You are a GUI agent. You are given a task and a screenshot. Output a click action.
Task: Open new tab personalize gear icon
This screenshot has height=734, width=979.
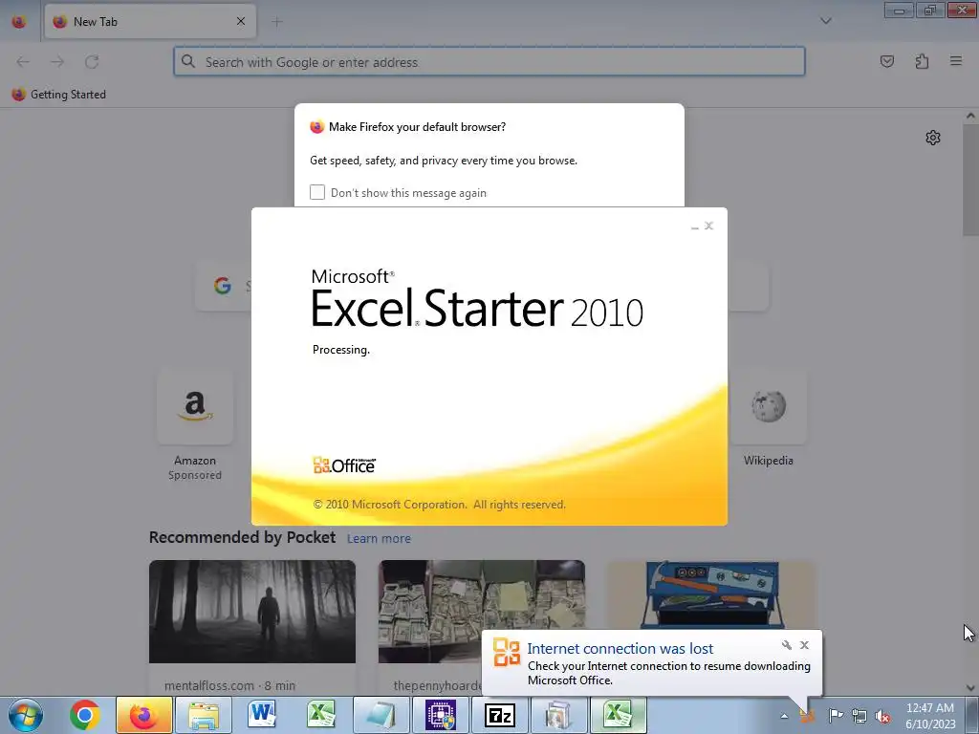[x=933, y=138]
